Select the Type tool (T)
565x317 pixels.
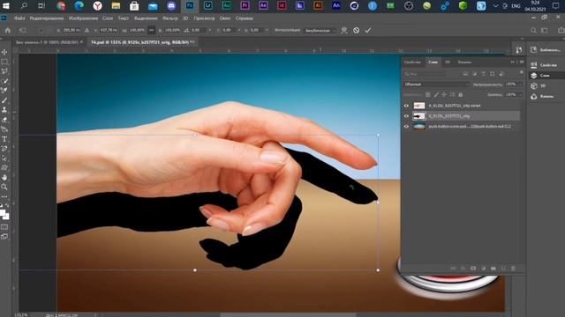pyautogui.click(x=4, y=139)
